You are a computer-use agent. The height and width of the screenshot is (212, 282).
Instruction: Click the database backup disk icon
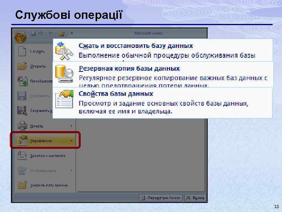[x=64, y=74]
